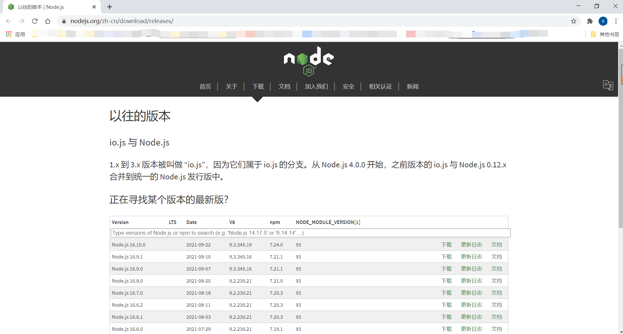Open the 文档 nav item
623x334 pixels.
pos(284,87)
